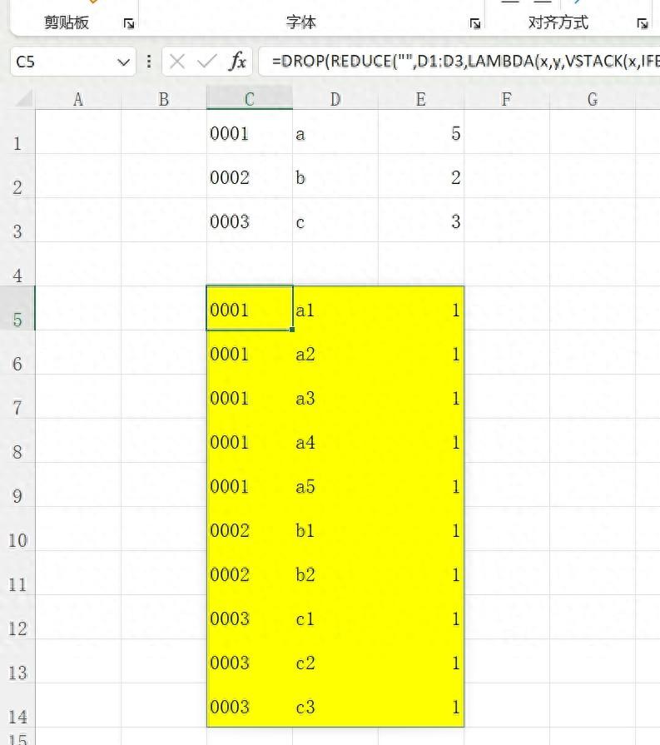Select row 10 header

(x=17, y=529)
